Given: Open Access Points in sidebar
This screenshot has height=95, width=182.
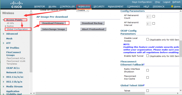Looking at the screenshot, I should [14, 20].
